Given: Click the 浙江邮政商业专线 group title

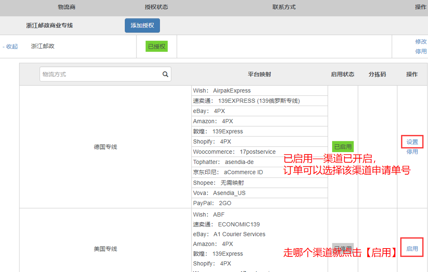Looking at the screenshot, I should [x=49, y=25].
